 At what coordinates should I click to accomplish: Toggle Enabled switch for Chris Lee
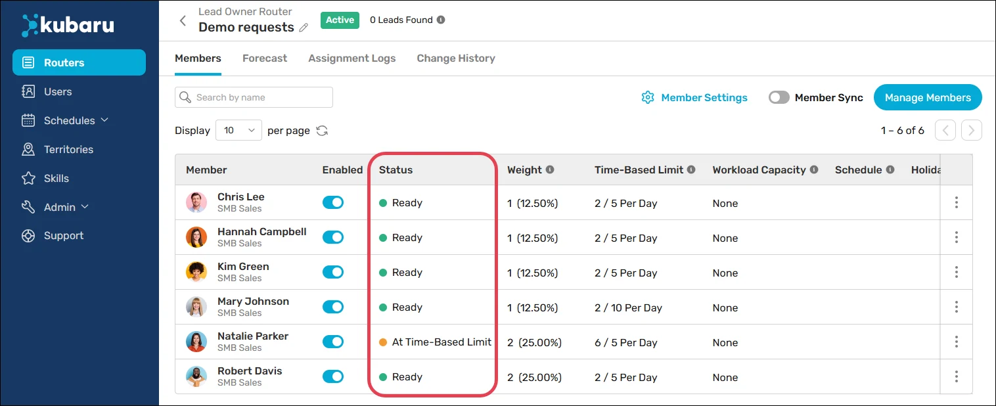(333, 202)
